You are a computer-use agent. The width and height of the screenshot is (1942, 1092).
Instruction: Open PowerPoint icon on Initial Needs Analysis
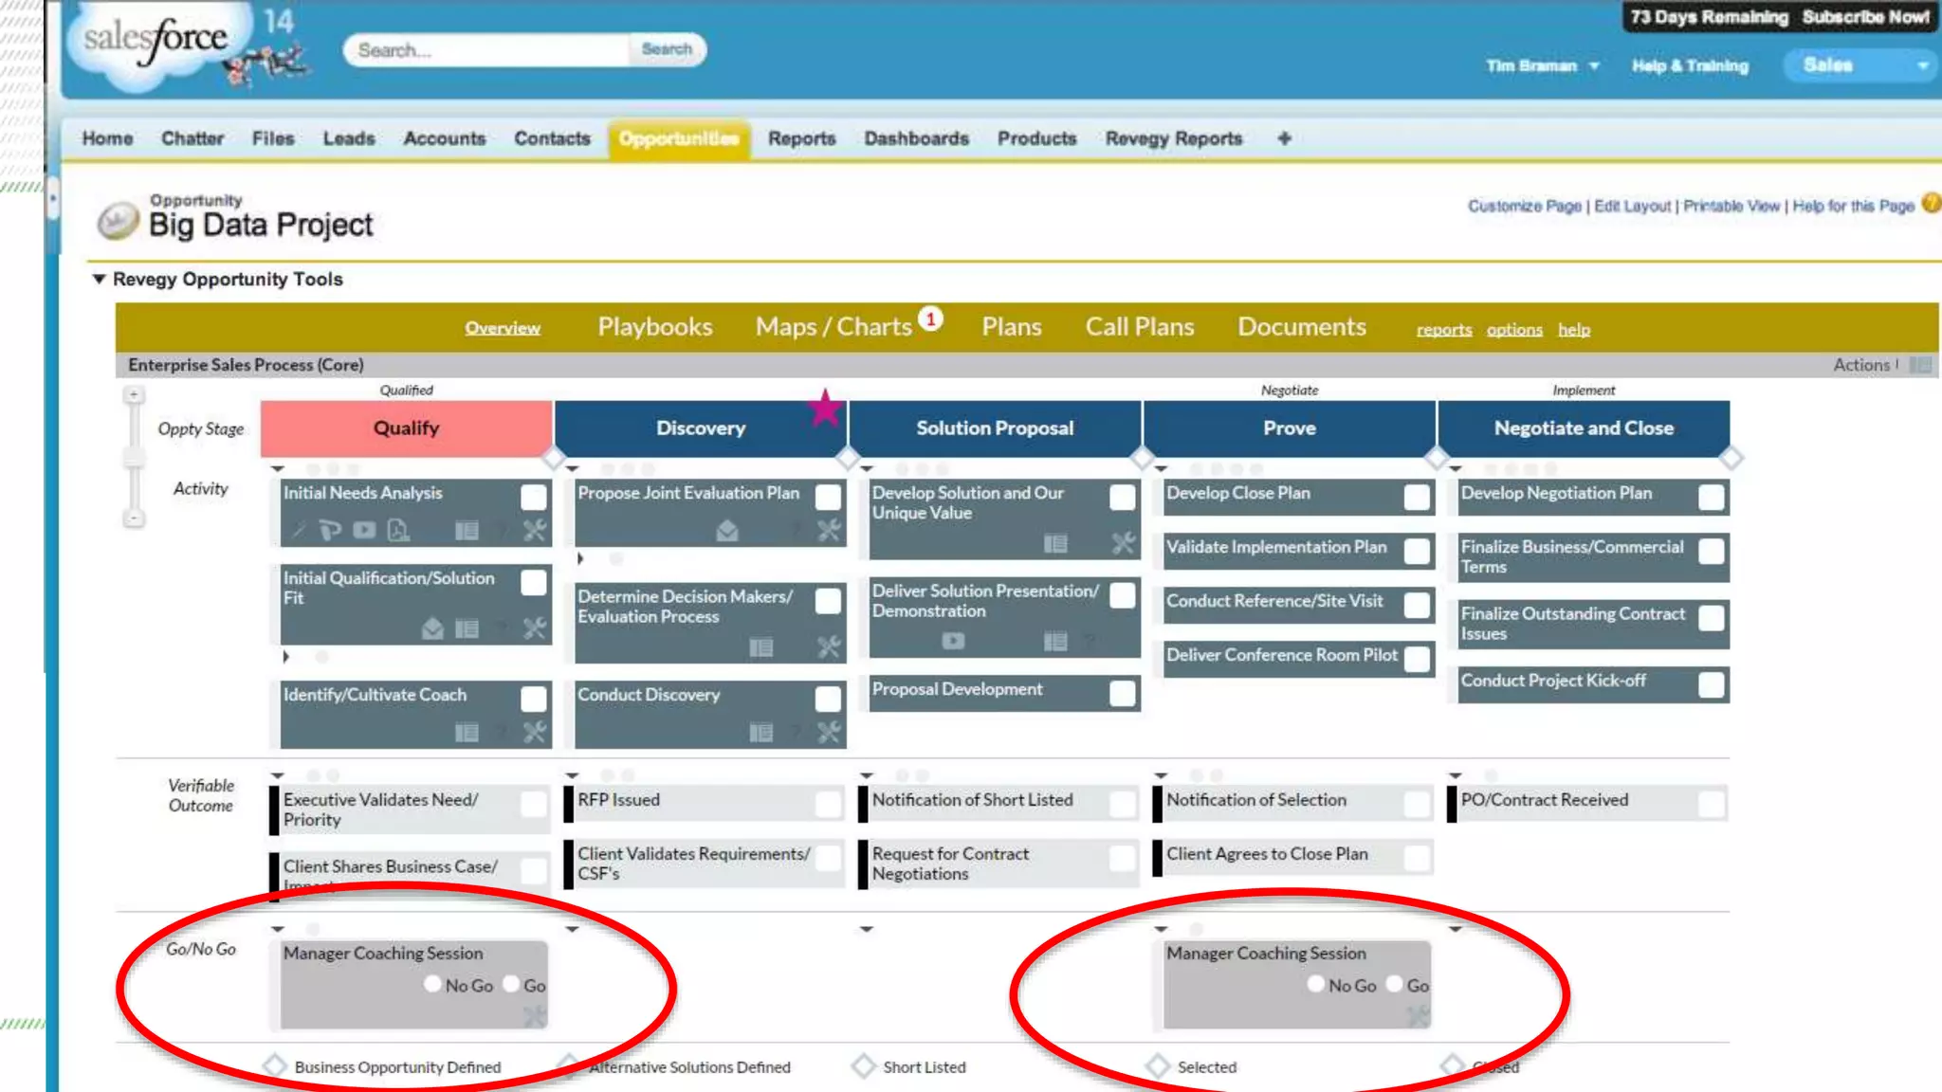click(x=330, y=531)
